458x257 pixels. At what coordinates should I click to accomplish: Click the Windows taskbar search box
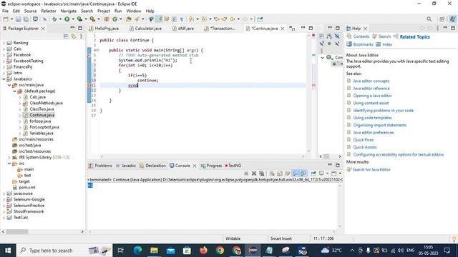pyautogui.click(x=65, y=251)
